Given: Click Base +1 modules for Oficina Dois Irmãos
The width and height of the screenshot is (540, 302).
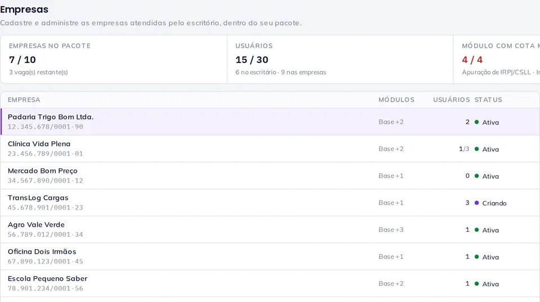Looking at the screenshot, I should click(x=391, y=257).
